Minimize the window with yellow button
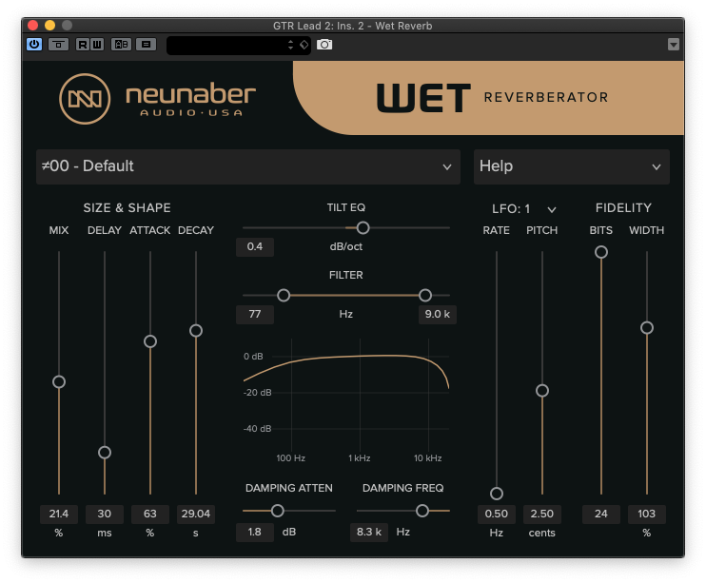 coord(50,26)
